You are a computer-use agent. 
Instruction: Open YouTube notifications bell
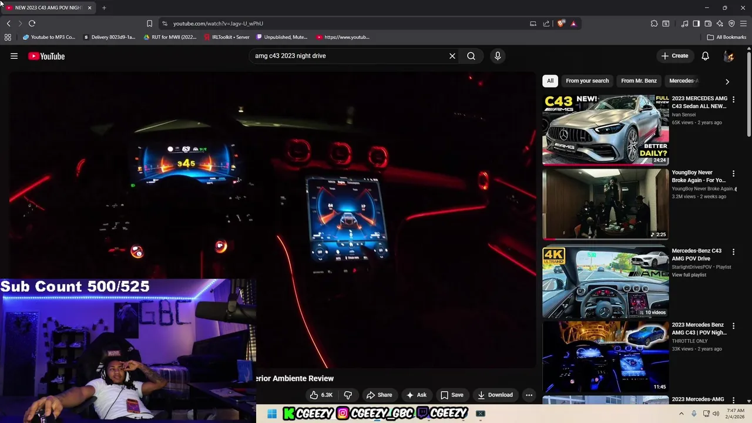[x=705, y=56]
